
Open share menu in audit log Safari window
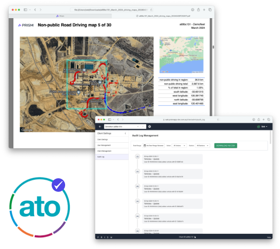(259, 119)
